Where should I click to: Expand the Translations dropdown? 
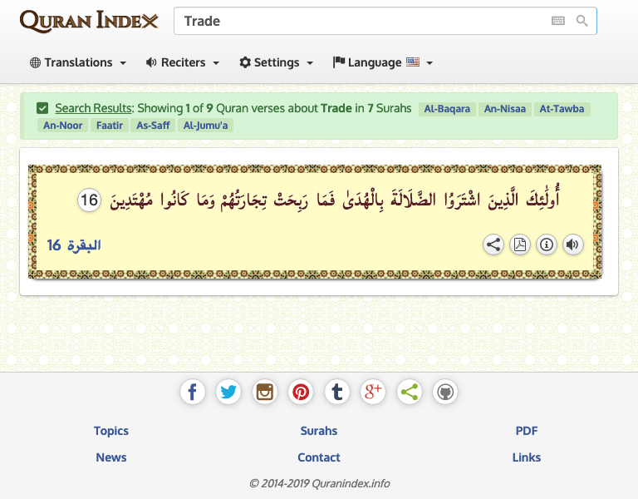[78, 62]
